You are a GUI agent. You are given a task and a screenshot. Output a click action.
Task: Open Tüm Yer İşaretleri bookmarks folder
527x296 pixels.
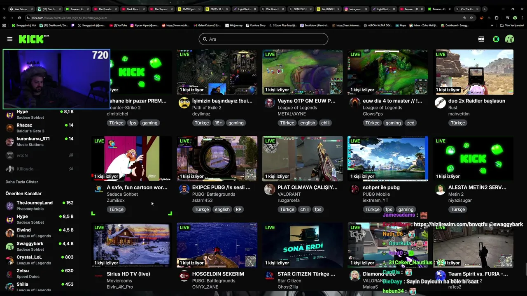tap(512, 25)
